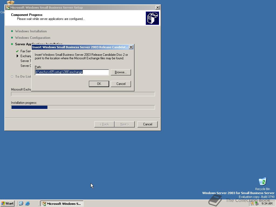The width and height of the screenshot is (276, 207).
Task: Click the Setup window title bar icon
Action: (x=8, y=8)
